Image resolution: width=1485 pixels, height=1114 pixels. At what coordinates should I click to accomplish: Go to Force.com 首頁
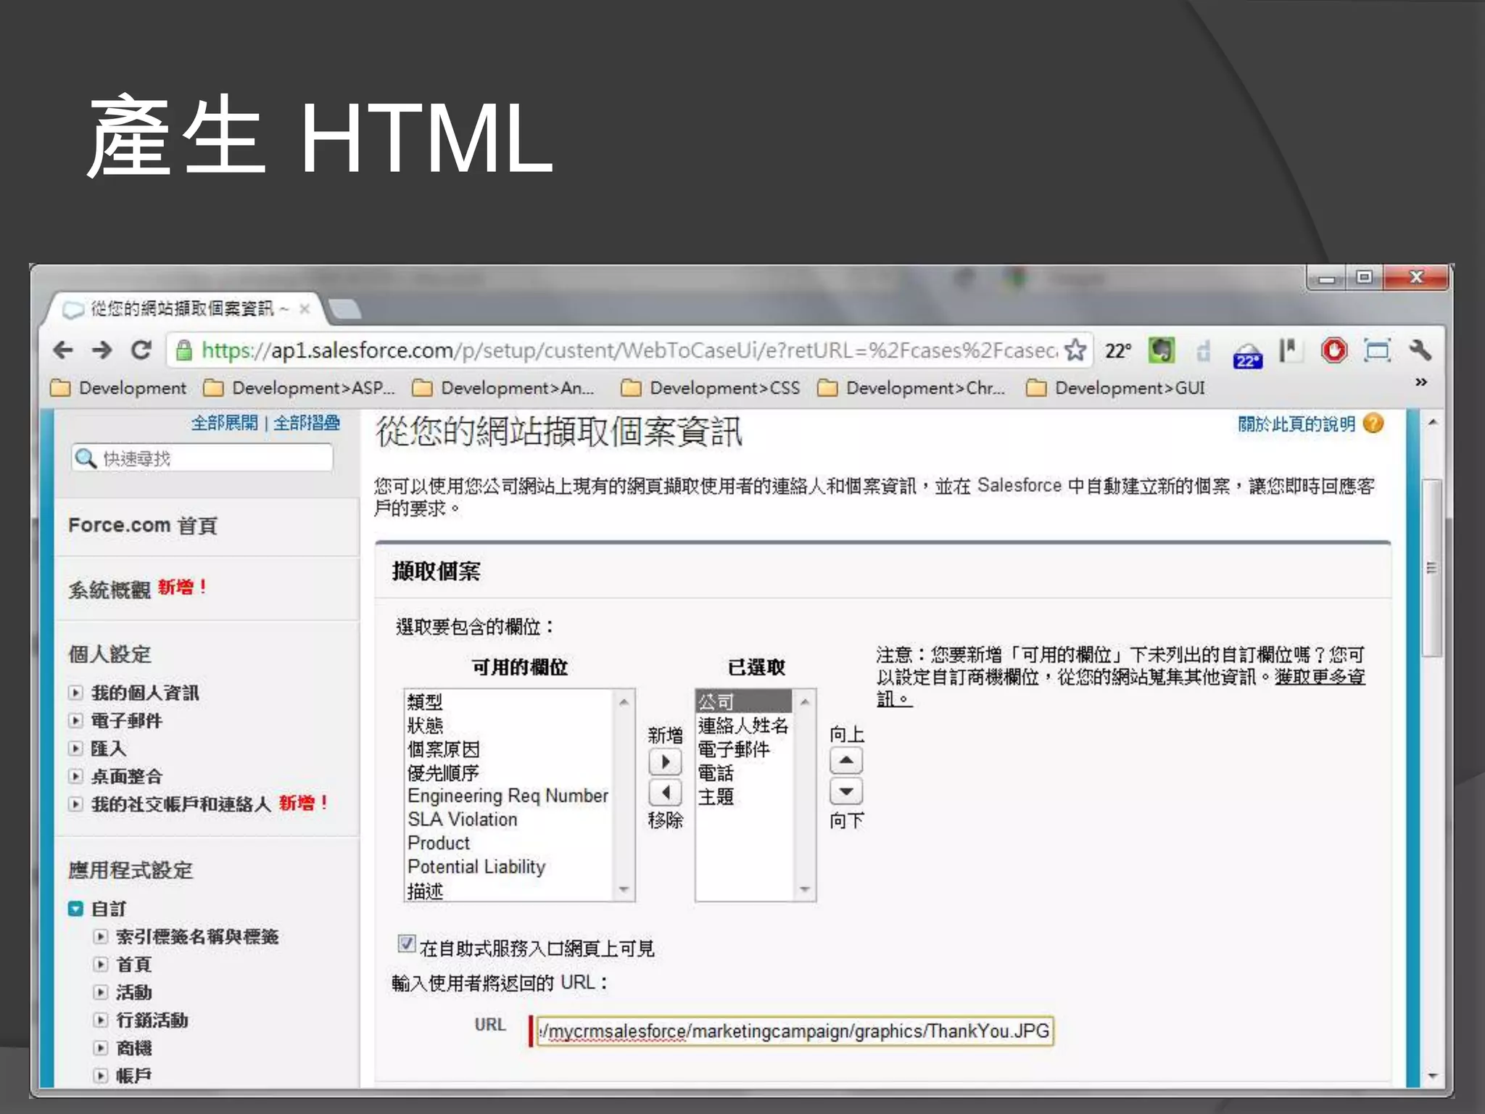[x=143, y=525]
